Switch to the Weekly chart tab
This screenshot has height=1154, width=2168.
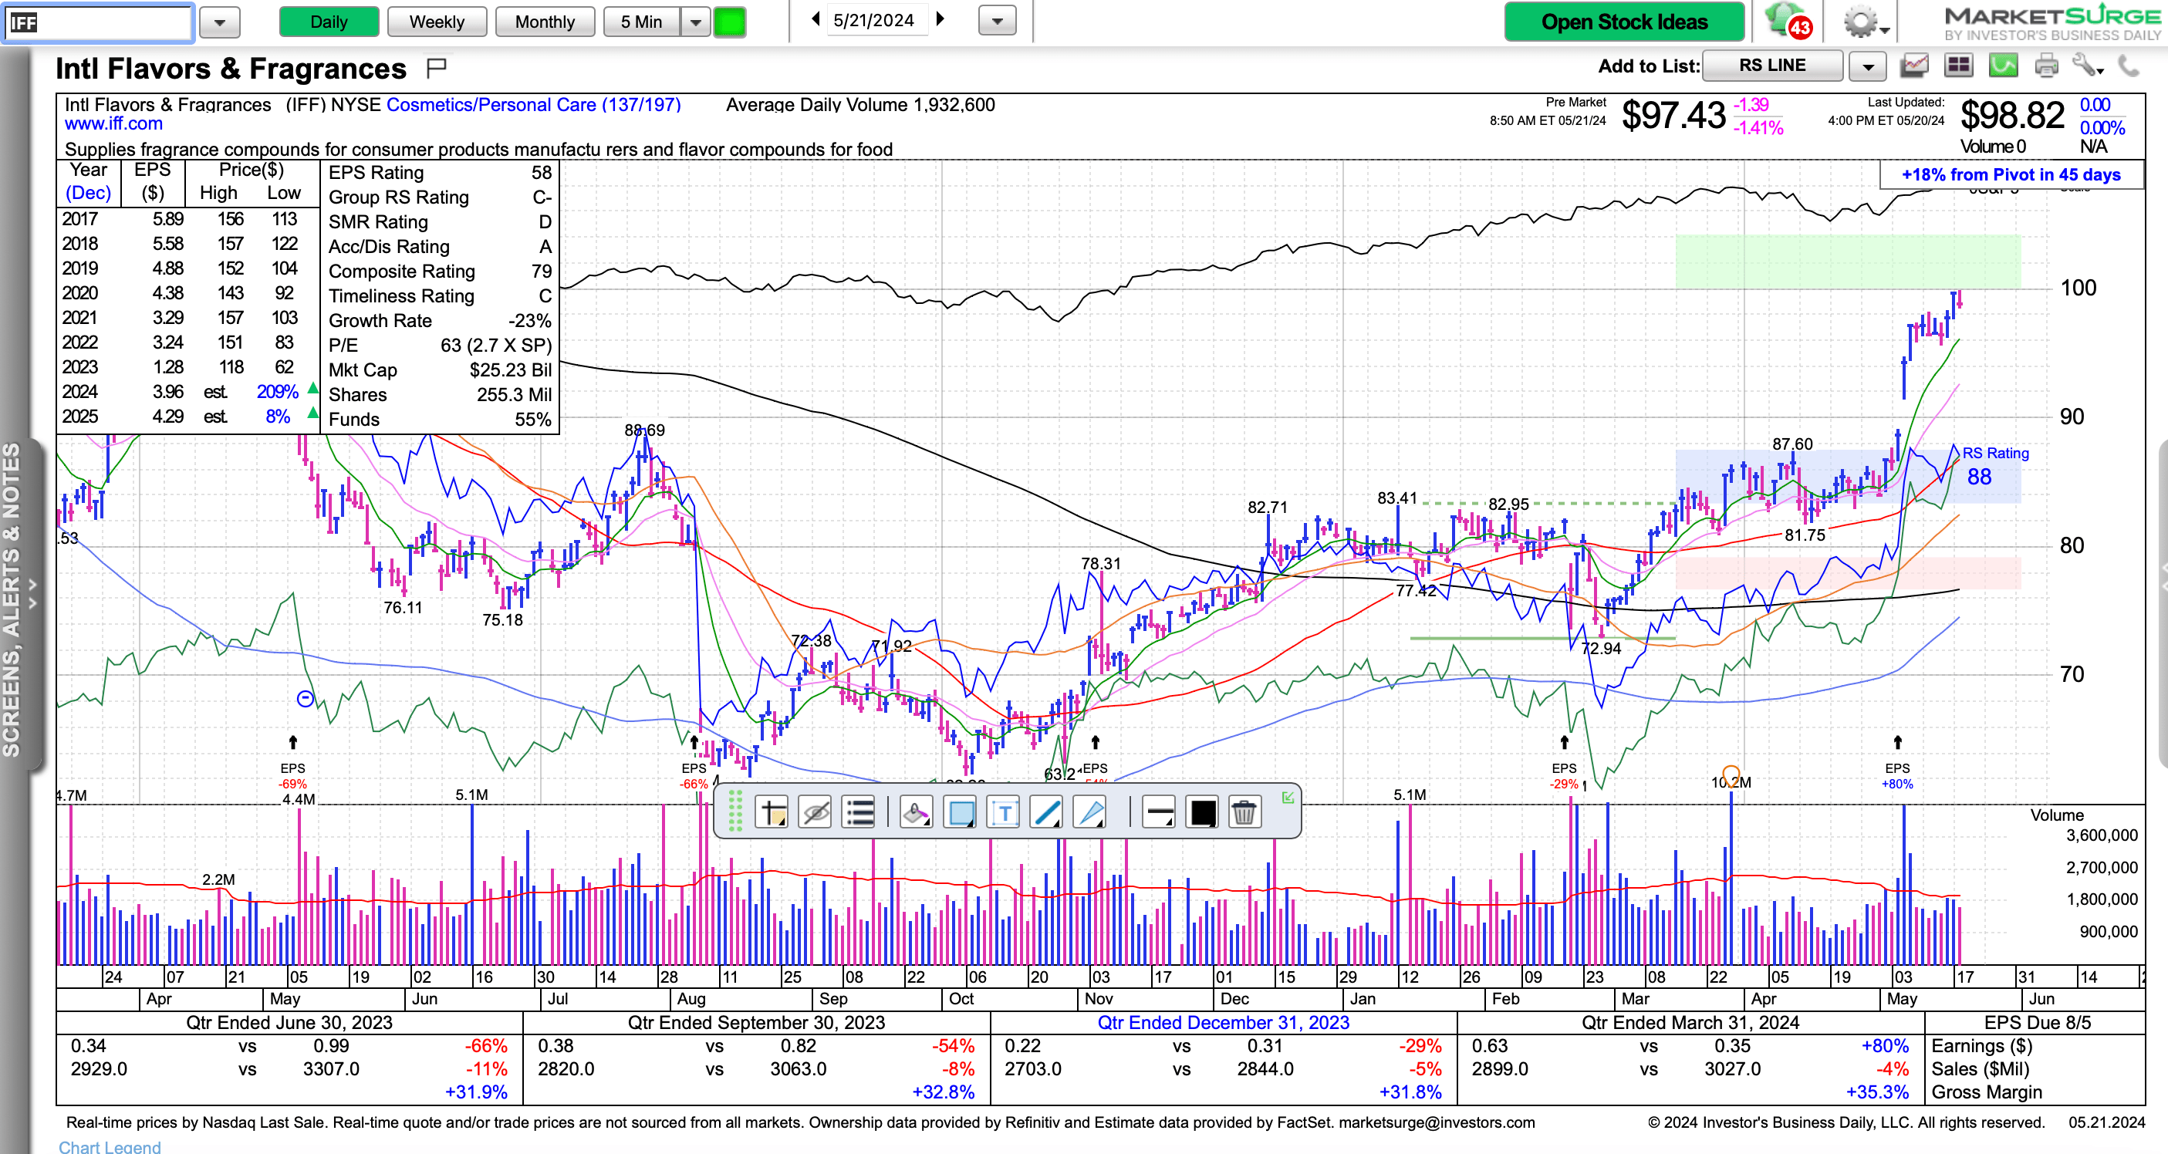(437, 22)
